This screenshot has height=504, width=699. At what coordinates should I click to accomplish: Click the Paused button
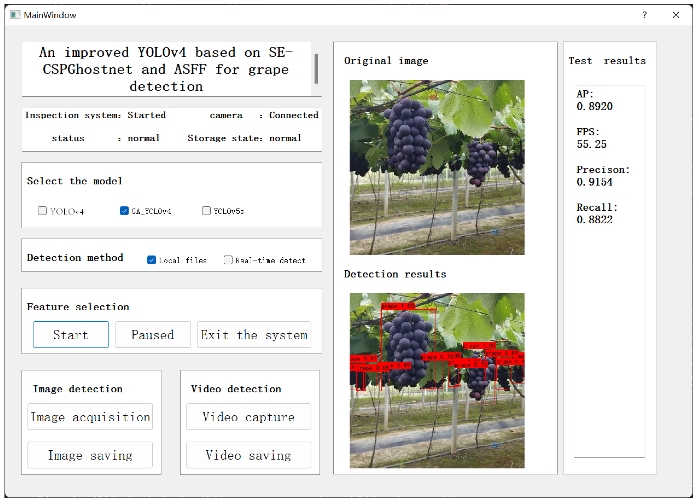pos(153,335)
